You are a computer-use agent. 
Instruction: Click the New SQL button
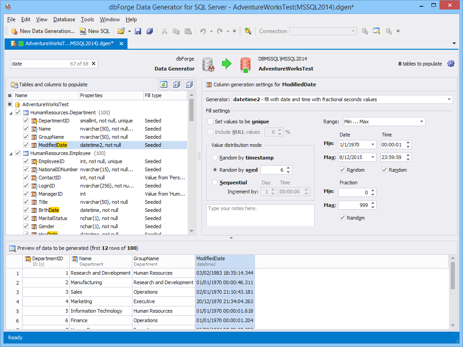(95, 31)
